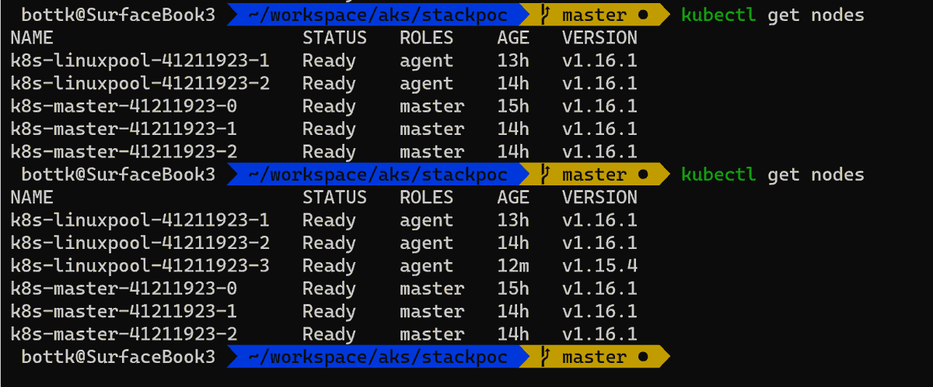
Task: Click ROLES header in the five-node listing
Action: (x=426, y=37)
